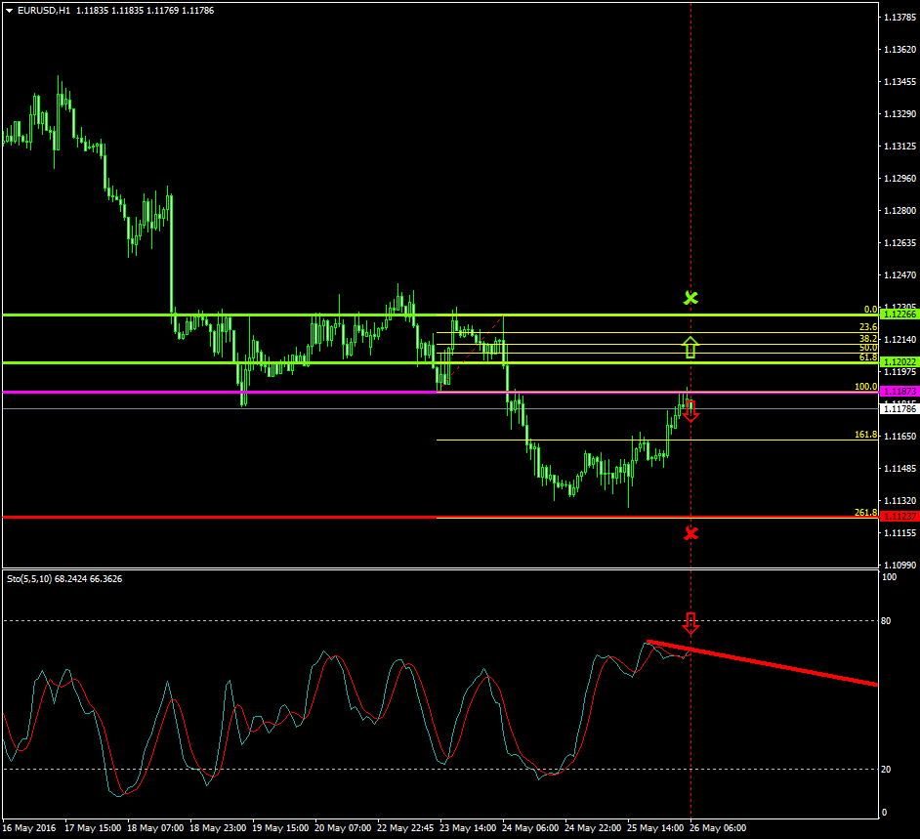This screenshot has height=839, width=920.
Task: Click the EURUSD,H1 chart title label
Action: tap(42, 10)
